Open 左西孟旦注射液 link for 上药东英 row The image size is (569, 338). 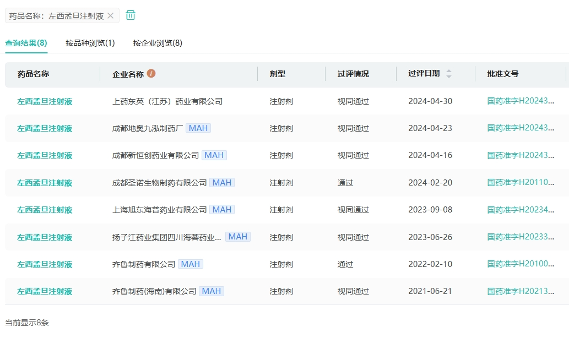point(45,101)
